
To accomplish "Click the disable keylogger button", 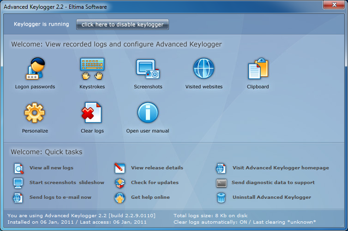I will coord(122,24).
